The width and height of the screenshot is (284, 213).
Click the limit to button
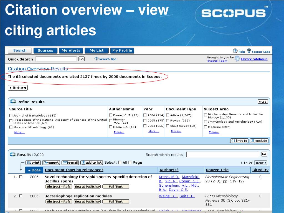click(239, 141)
